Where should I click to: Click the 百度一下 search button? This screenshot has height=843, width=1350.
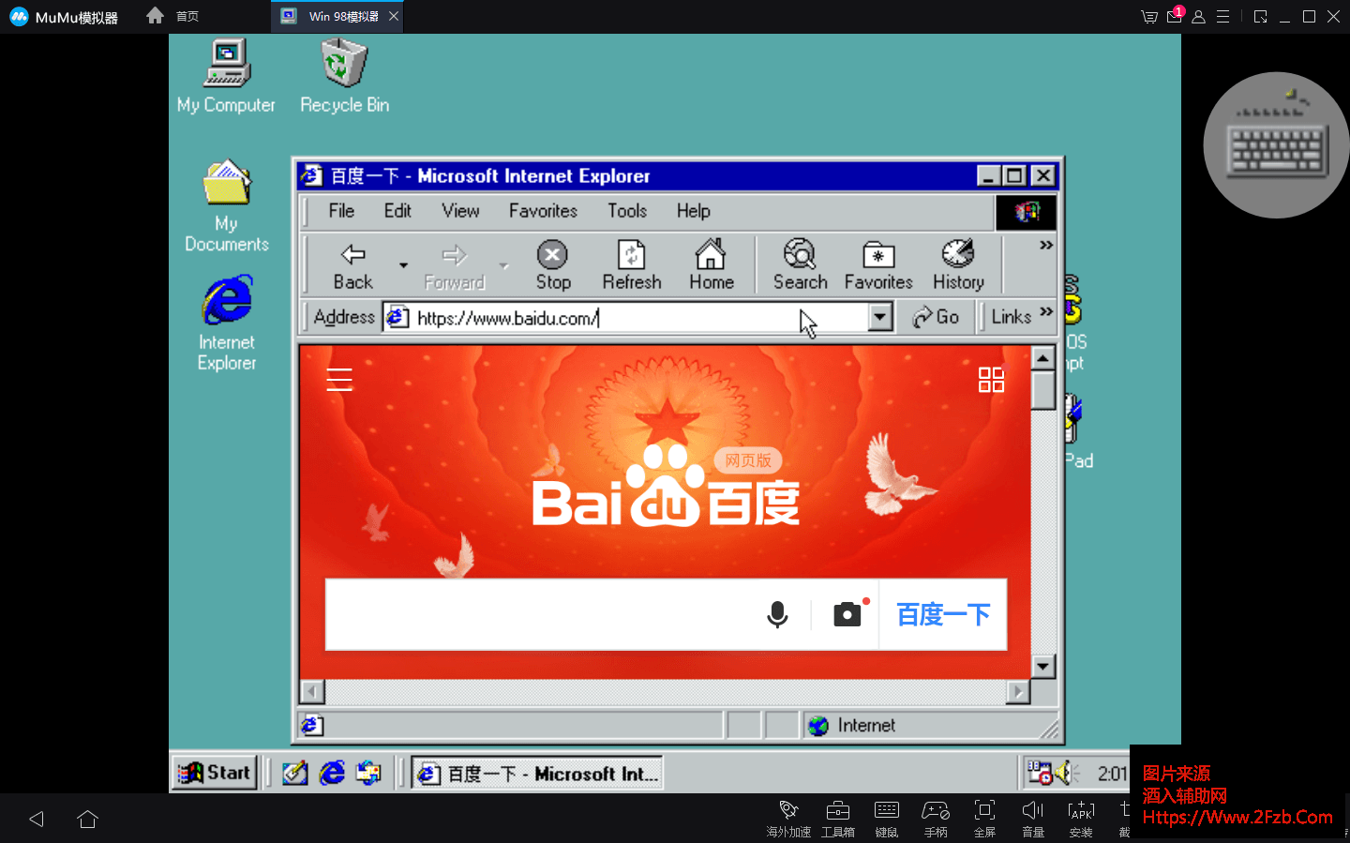pos(943,615)
